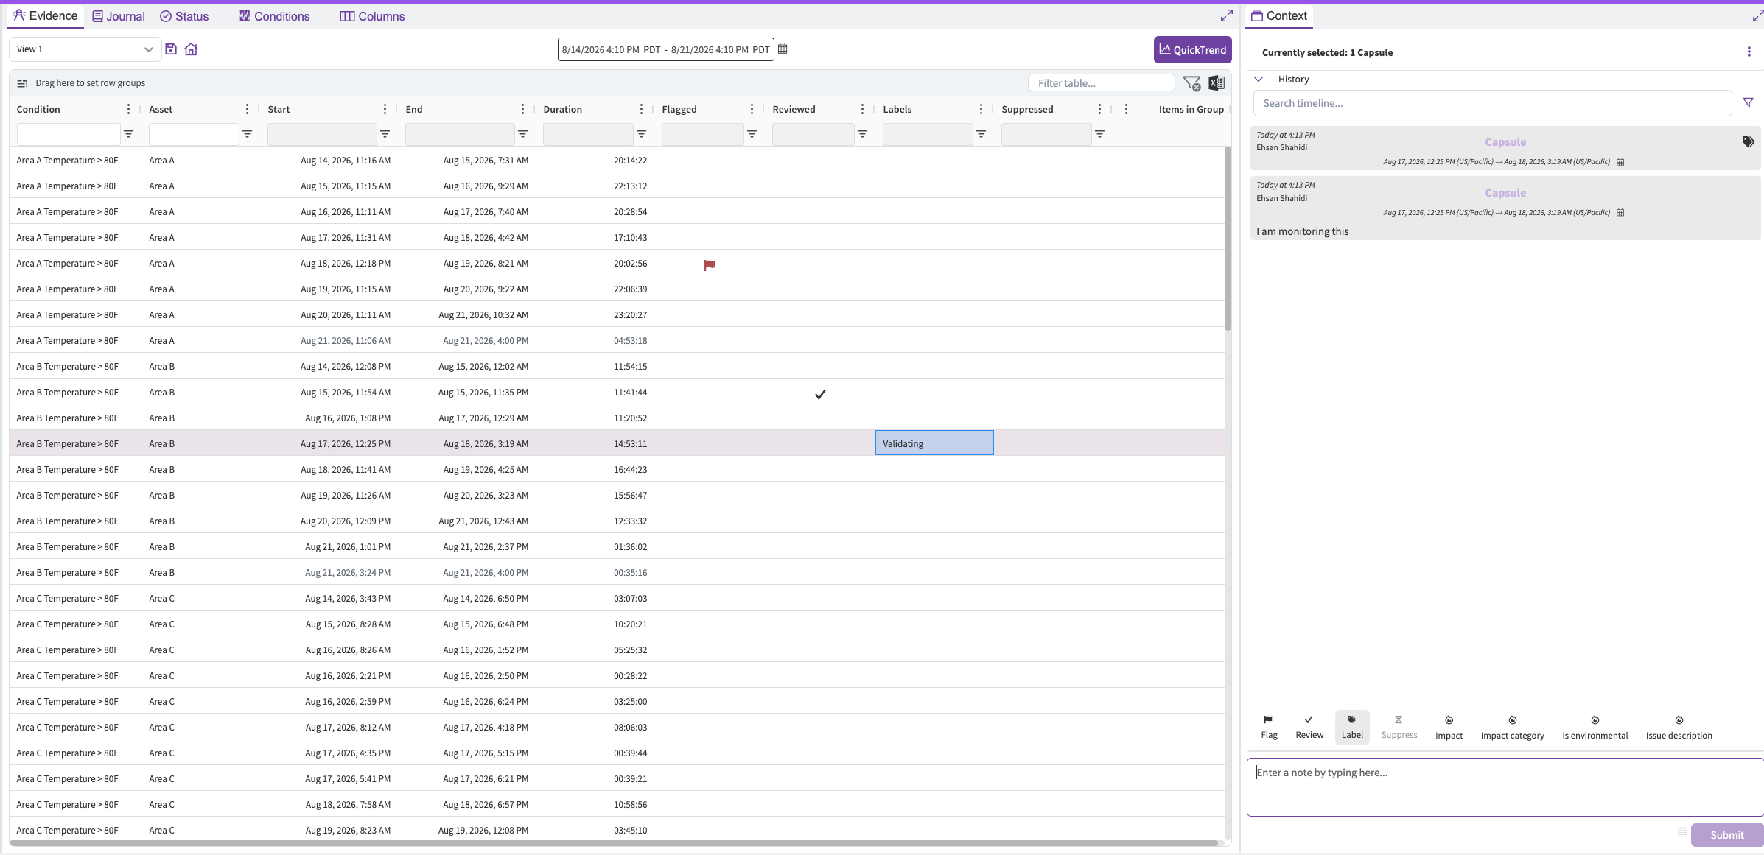Open the Reviewed filter options

click(862, 134)
